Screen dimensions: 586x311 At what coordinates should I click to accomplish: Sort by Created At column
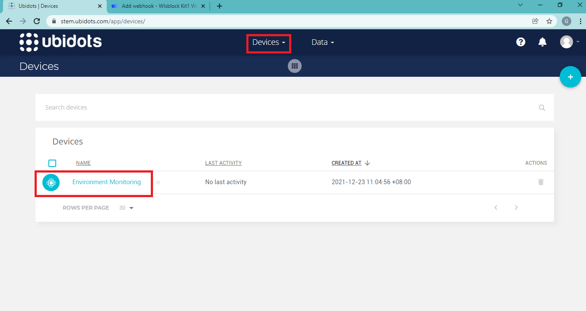(x=347, y=163)
